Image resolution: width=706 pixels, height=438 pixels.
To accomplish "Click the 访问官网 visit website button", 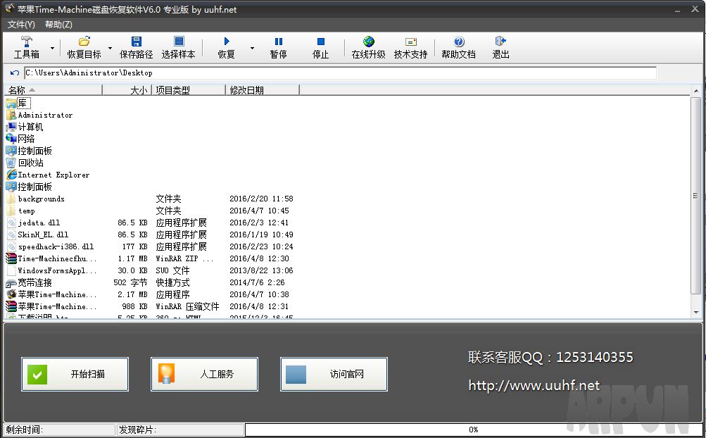I will coord(334,374).
